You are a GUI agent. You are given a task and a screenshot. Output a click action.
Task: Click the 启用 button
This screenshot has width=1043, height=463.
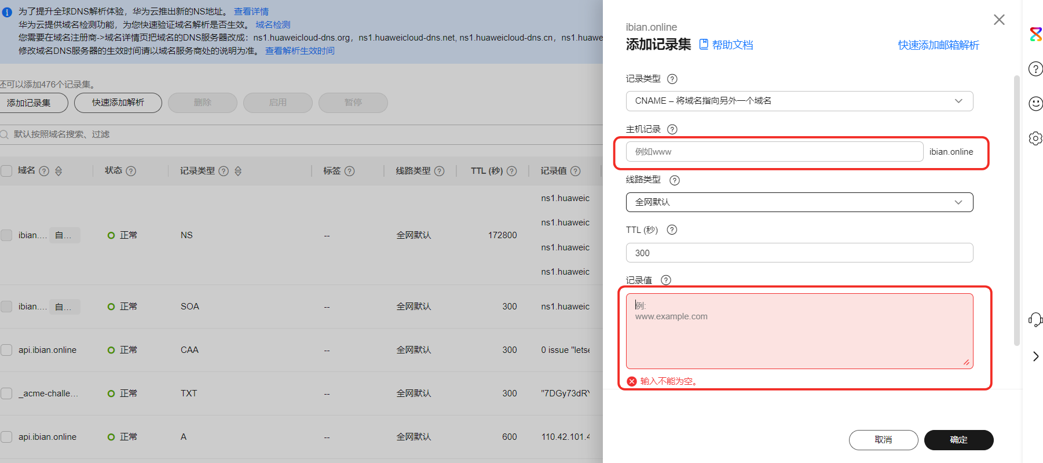(278, 103)
